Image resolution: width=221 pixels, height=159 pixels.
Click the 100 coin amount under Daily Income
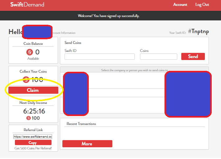click(x=36, y=118)
